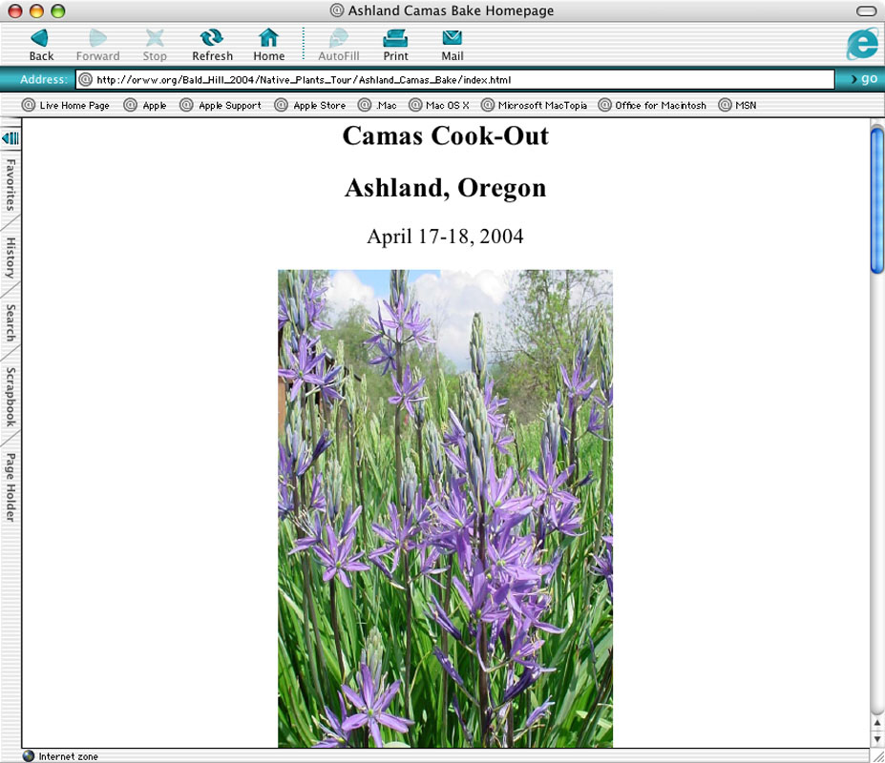Image resolution: width=885 pixels, height=763 pixels.
Task: Open Office for Macintosh favorite
Action: [x=652, y=105]
